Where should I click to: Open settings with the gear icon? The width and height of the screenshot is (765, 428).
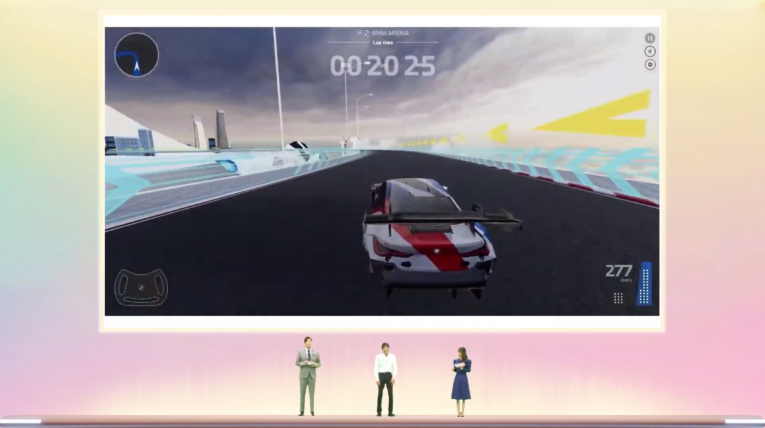point(650,64)
